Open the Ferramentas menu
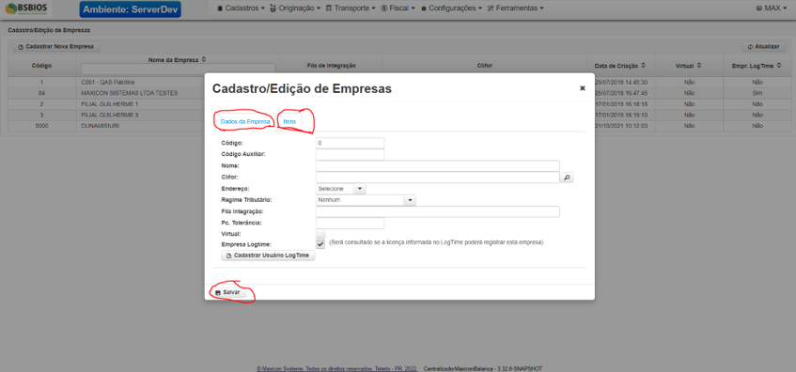796x372 pixels. pos(515,8)
